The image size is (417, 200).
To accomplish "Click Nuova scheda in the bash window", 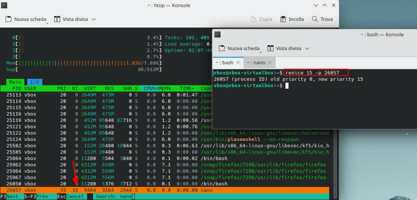I will coord(239,48).
